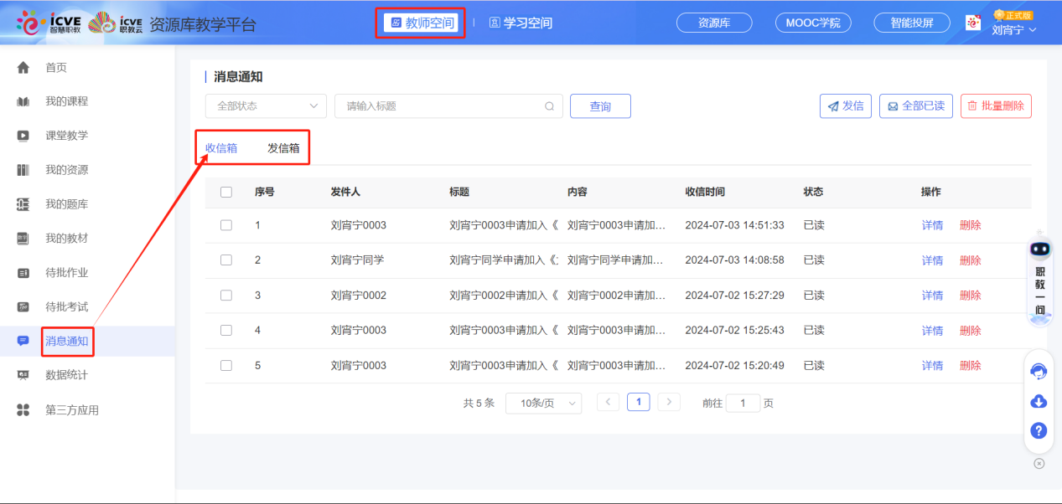Check the select-all checkbox in the table header
The image size is (1062, 504).
point(225,192)
